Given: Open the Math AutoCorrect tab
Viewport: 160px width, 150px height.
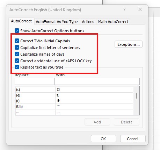Looking at the screenshot, I should point(113,22).
